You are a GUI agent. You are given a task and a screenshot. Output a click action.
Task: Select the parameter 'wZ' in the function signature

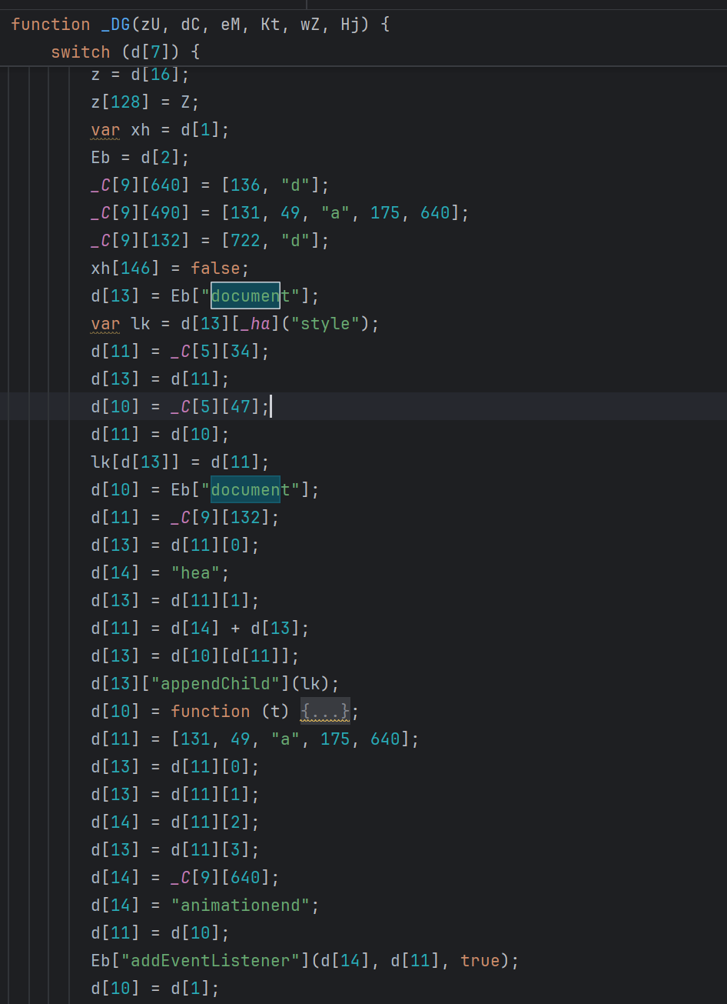(x=310, y=25)
